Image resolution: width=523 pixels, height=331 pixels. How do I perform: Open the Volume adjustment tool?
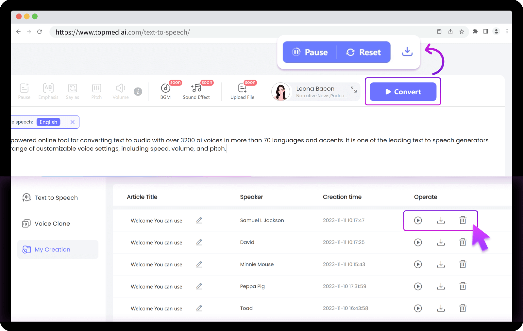pyautogui.click(x=120, y=91)
